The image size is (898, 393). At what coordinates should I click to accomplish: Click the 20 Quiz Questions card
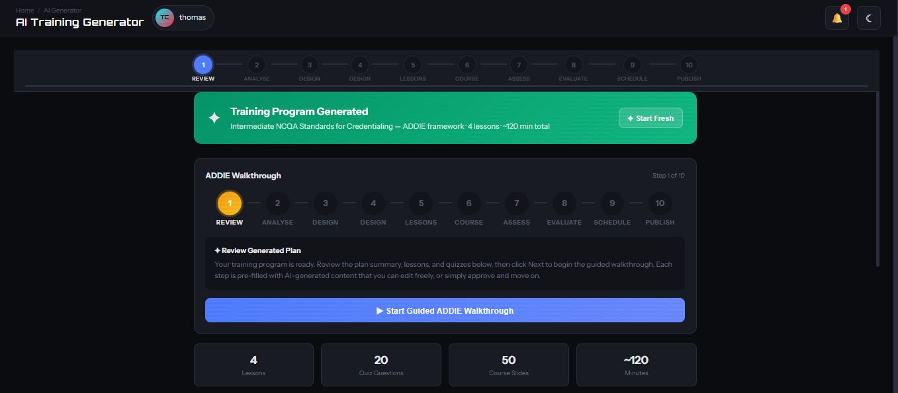[x=381, y=365]
